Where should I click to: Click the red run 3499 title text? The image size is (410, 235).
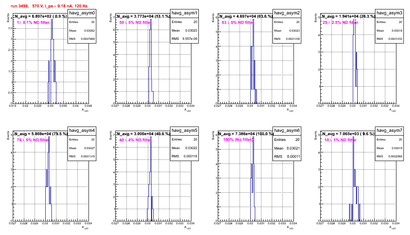tap(49, 6)
